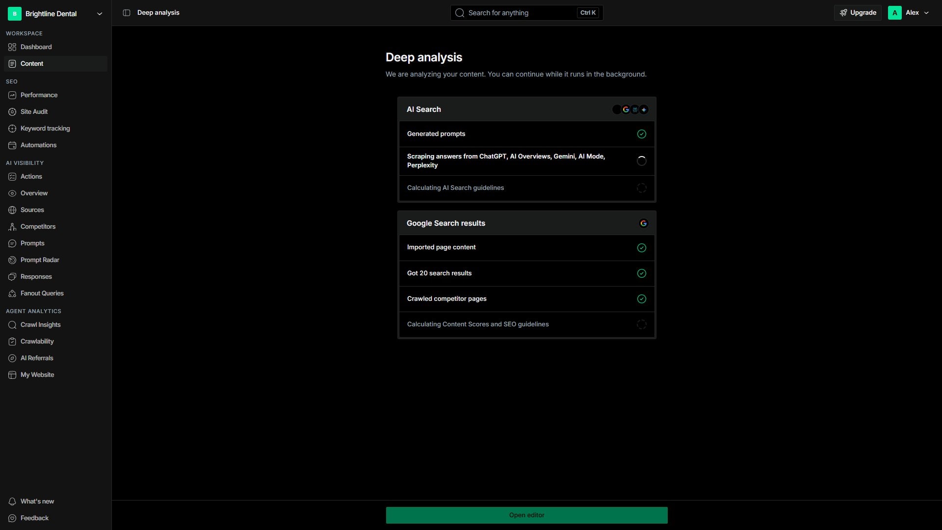This screenshot has width=942, height=530.
Task: Navigate to Crawlability page
Action: 55,342
